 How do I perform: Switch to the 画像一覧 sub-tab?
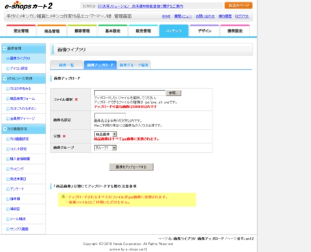[x=66, y=65]
